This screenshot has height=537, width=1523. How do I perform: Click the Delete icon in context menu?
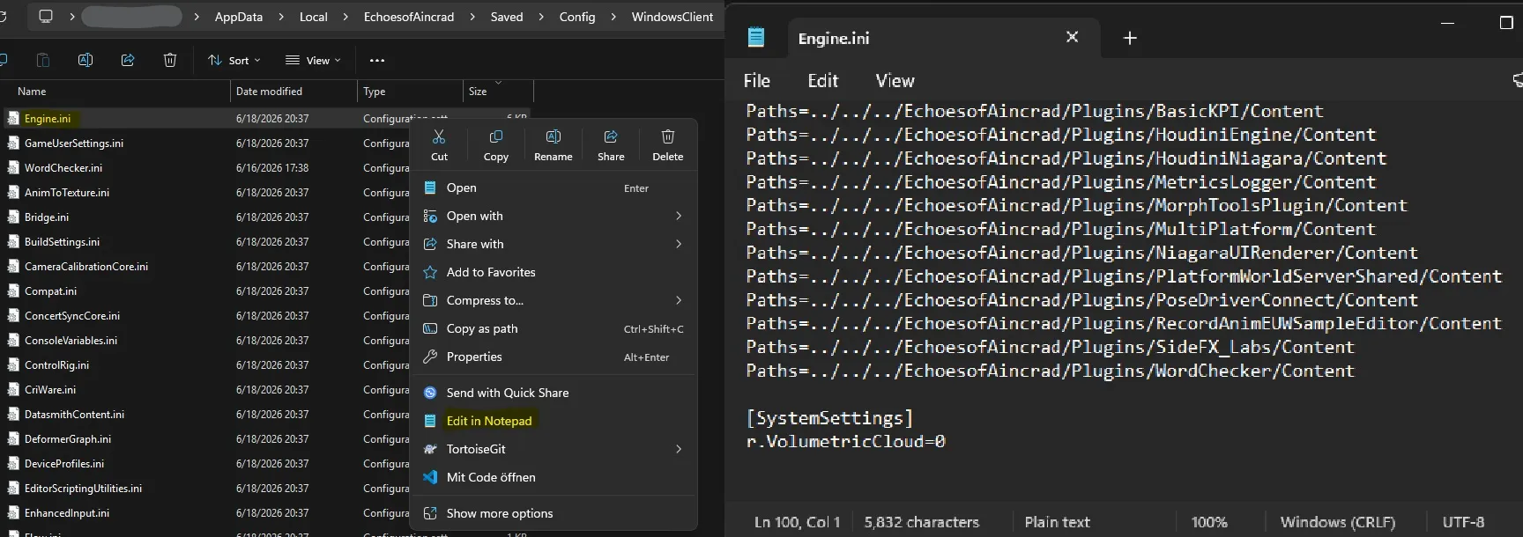[x=668, y=137]
